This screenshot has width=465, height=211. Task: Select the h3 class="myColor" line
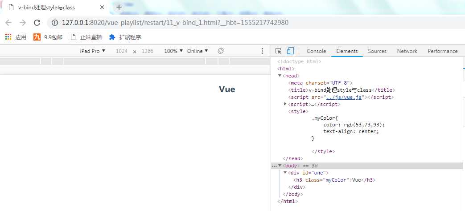pyautogui.click(x=334, y=180)
